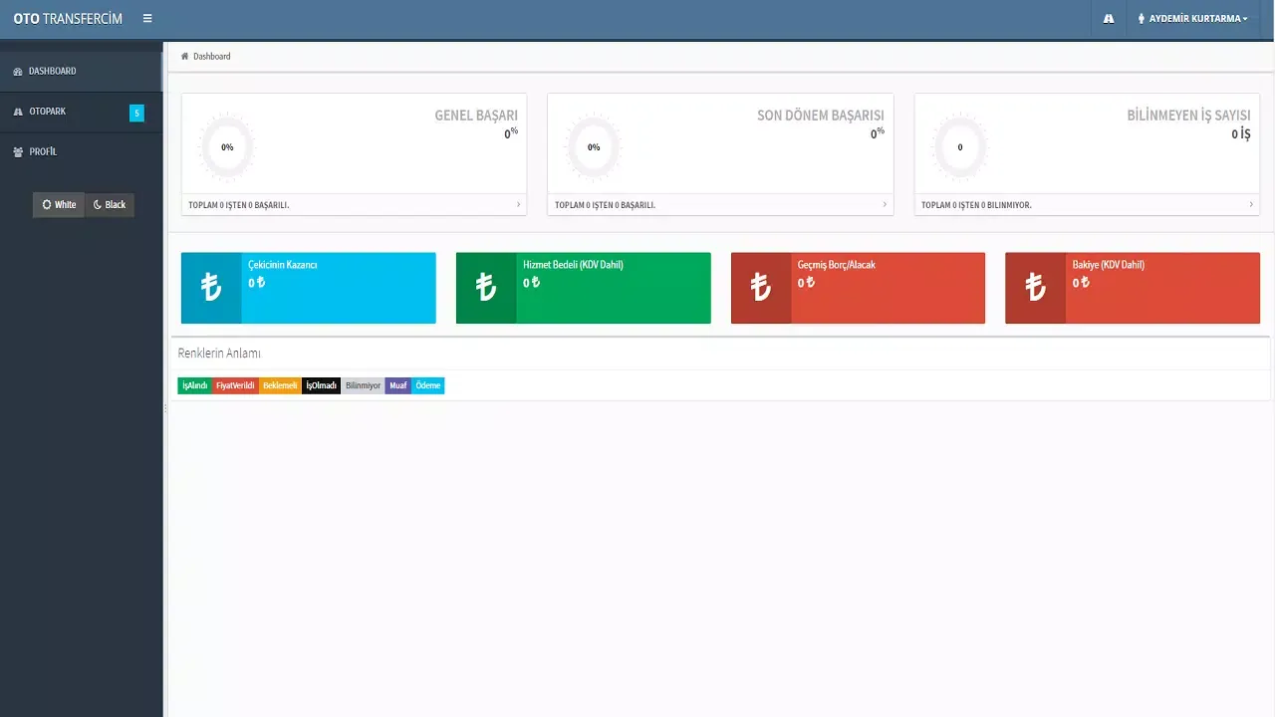This screenshot has height=717, width=1275.
Task: Open DASHBOARD in the sidebar
Action: pyautogui.click(x=81, y=71)
